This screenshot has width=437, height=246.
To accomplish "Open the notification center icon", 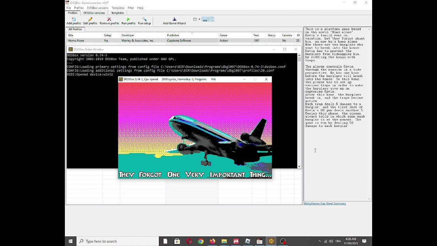I will [364, 241].
